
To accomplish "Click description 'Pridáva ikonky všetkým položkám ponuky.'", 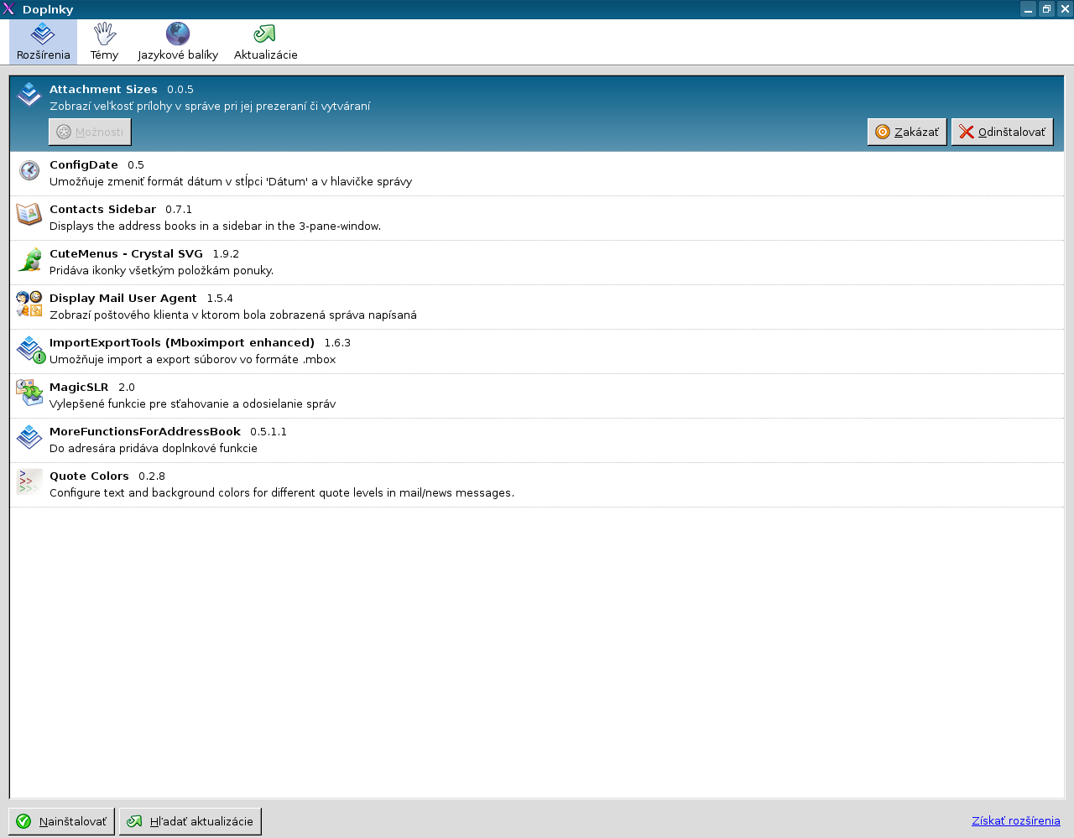I will pos(161,270).
